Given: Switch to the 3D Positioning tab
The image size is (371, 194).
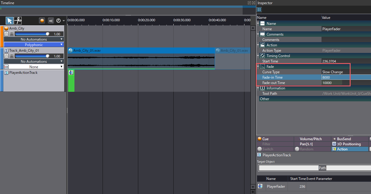Looking at the screenshot, I should tap(350, 144).
